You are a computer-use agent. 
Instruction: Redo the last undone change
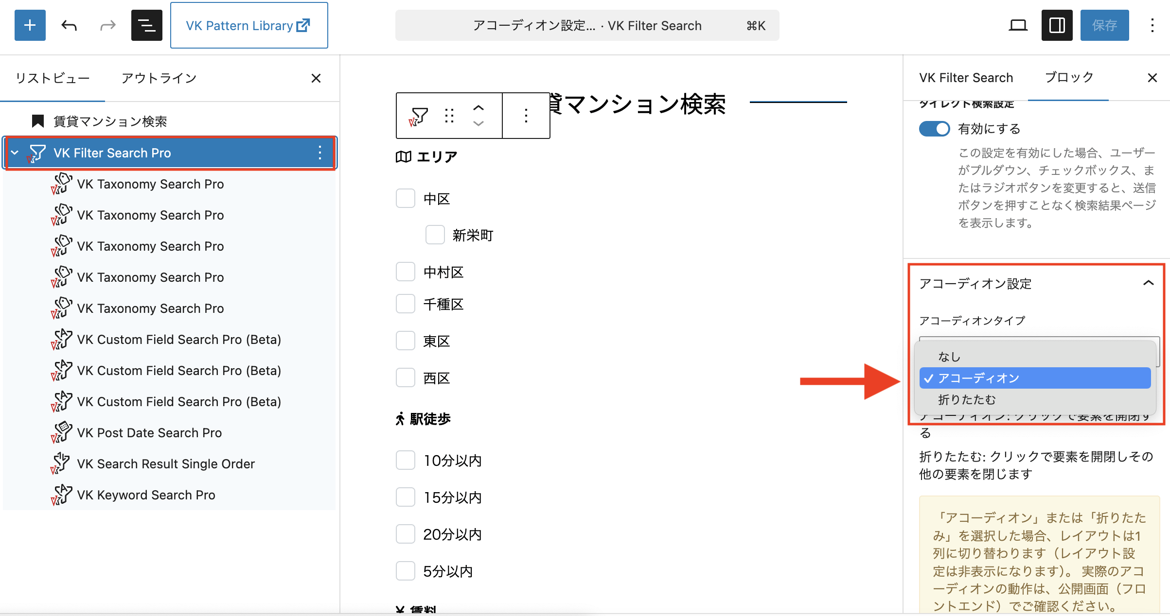tap(107, 25)
